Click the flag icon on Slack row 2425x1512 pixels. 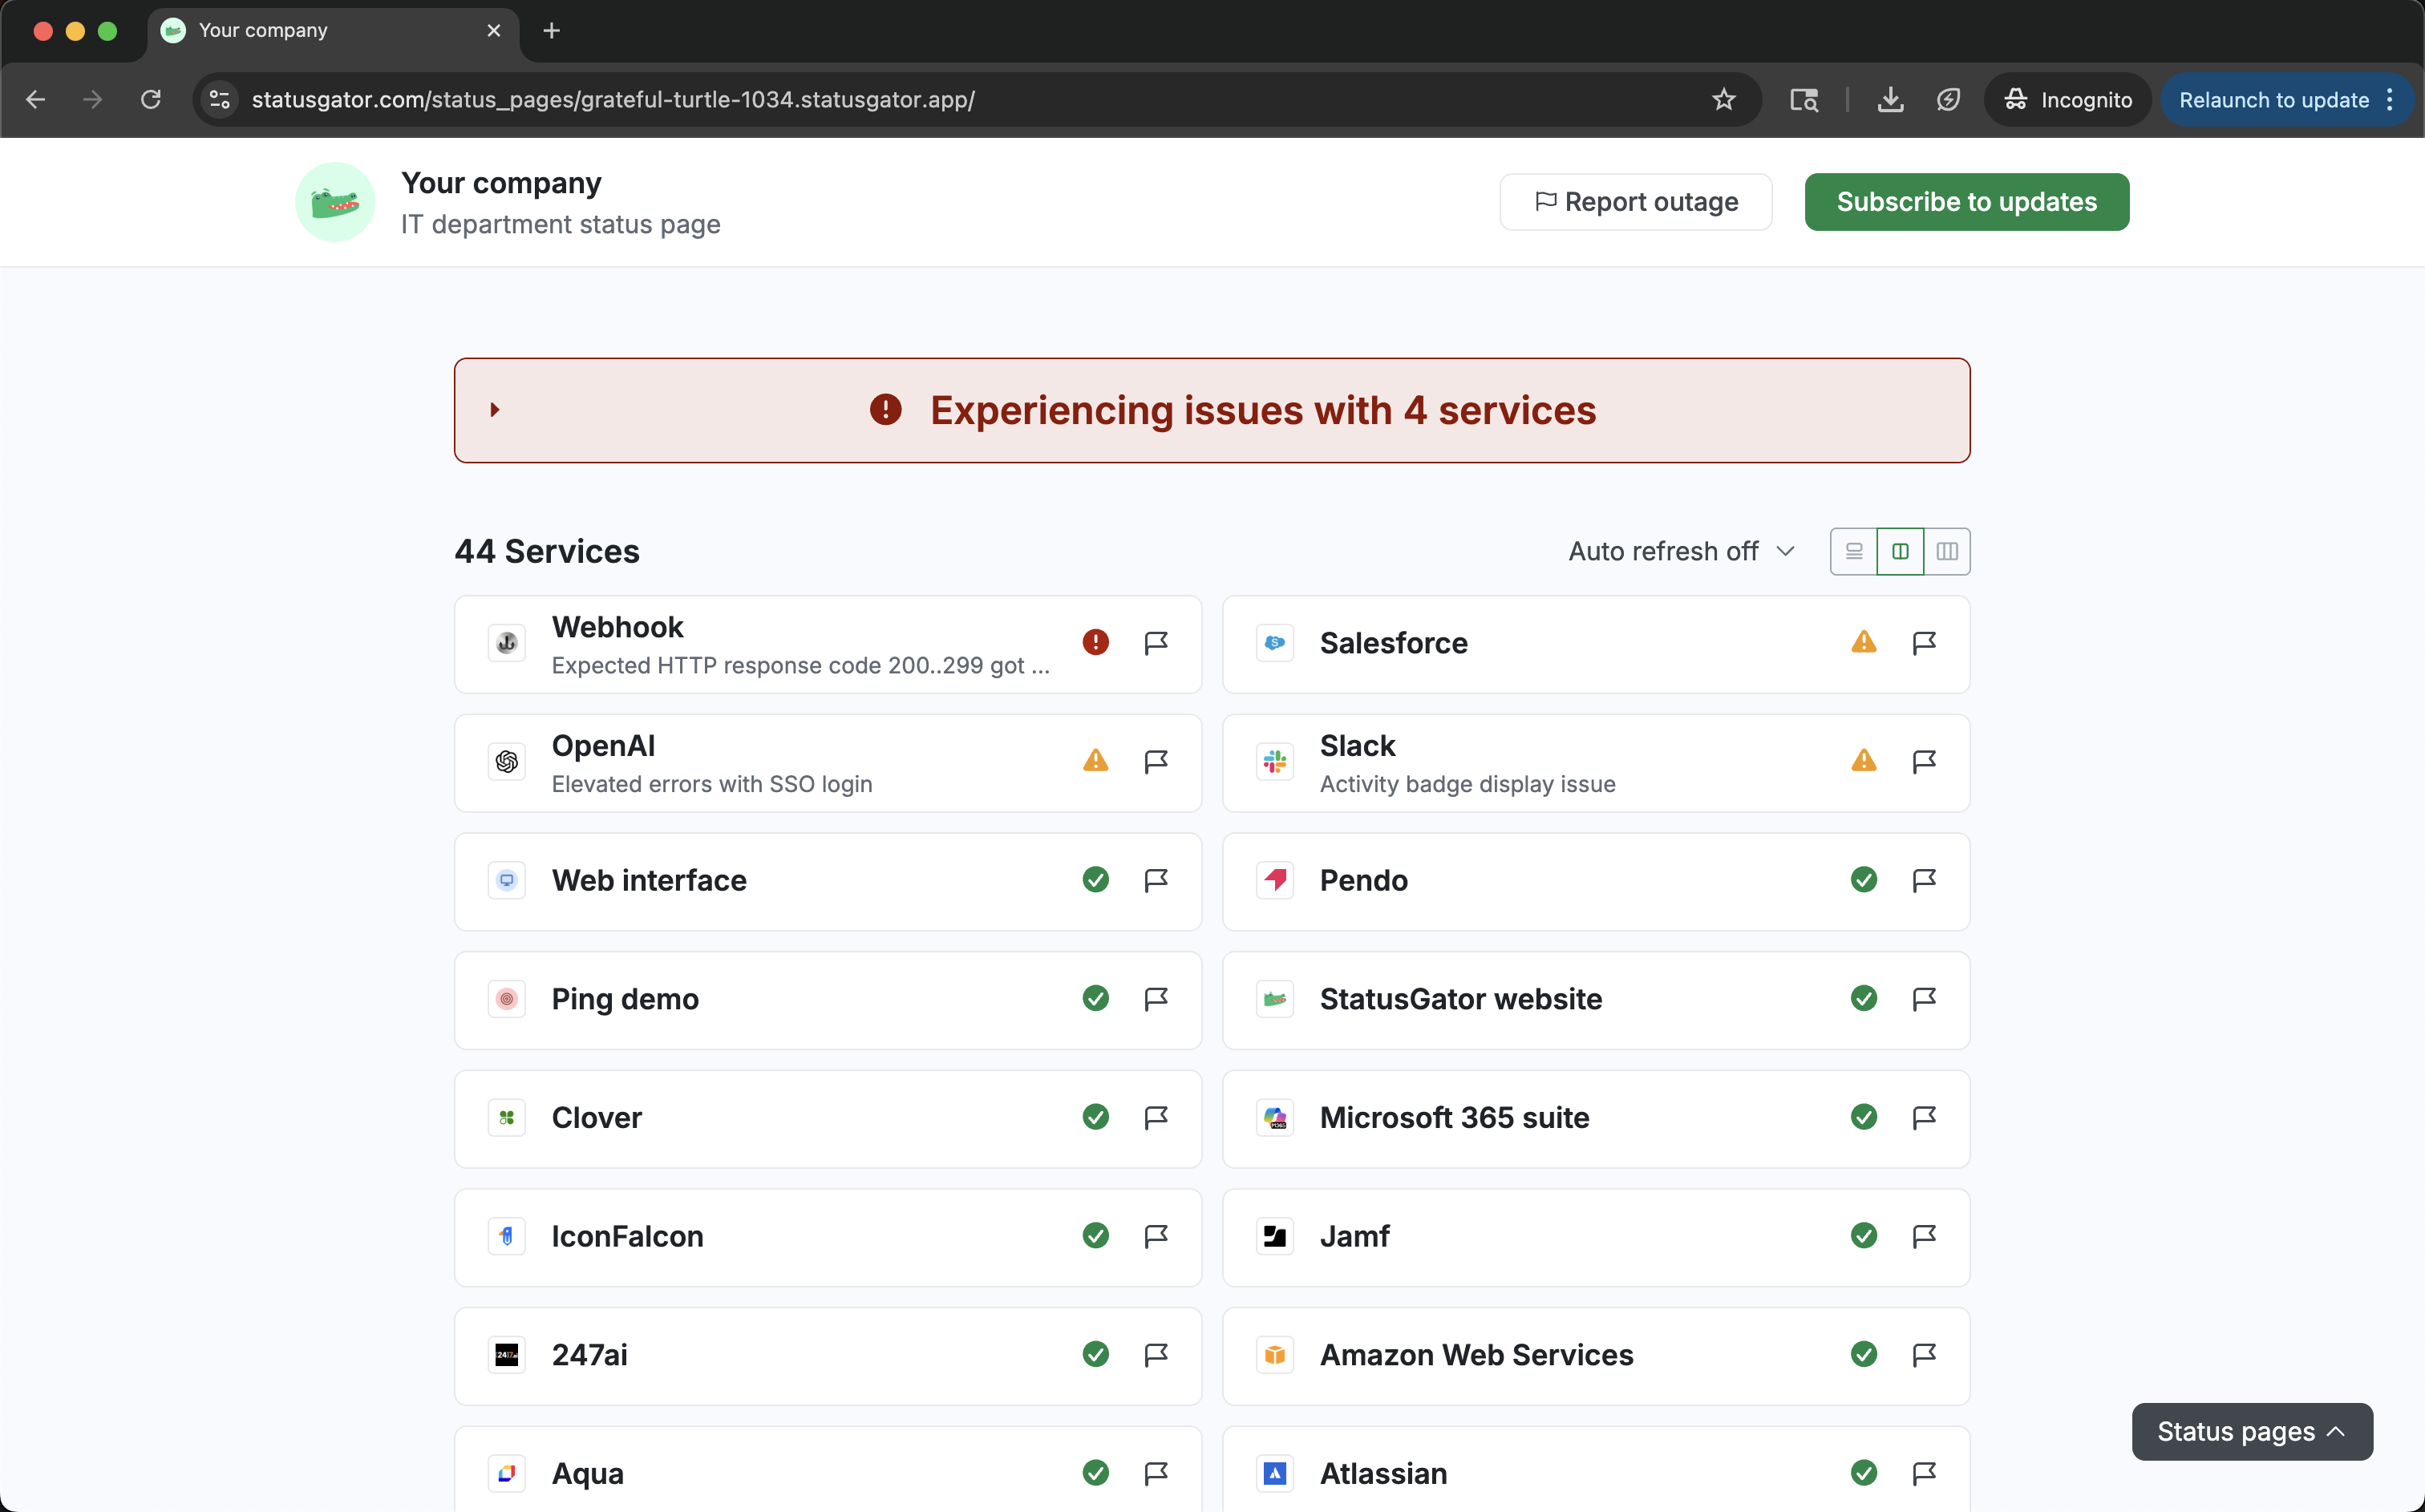tap(1924, 762)
